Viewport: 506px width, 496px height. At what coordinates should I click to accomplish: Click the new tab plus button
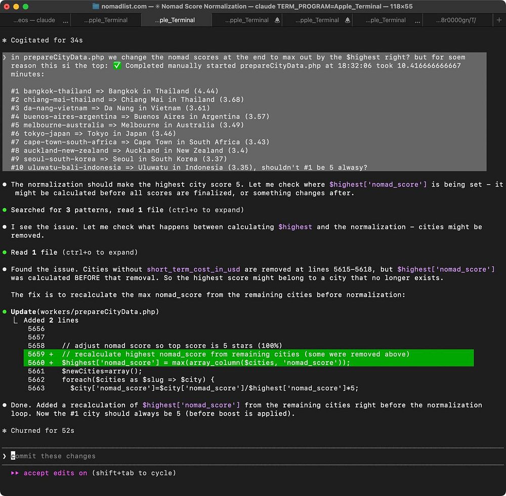[499, 20]
